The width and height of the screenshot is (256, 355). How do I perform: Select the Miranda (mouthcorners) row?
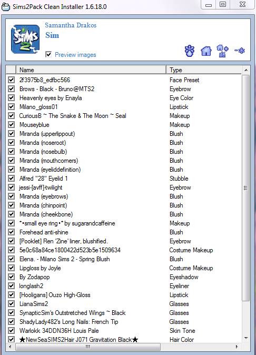pyautogui.click(x=124, y=161)
